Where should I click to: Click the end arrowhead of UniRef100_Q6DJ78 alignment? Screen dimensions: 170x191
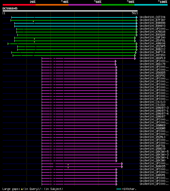coord(116,64)
